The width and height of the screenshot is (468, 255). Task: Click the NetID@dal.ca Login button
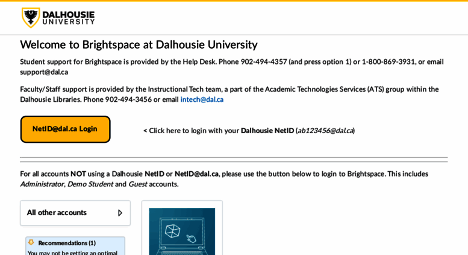(66, 129)
